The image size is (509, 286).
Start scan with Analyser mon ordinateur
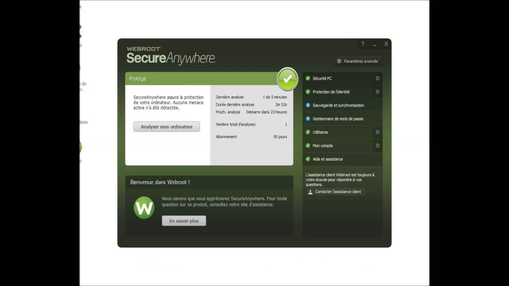(x=167, y=127)
